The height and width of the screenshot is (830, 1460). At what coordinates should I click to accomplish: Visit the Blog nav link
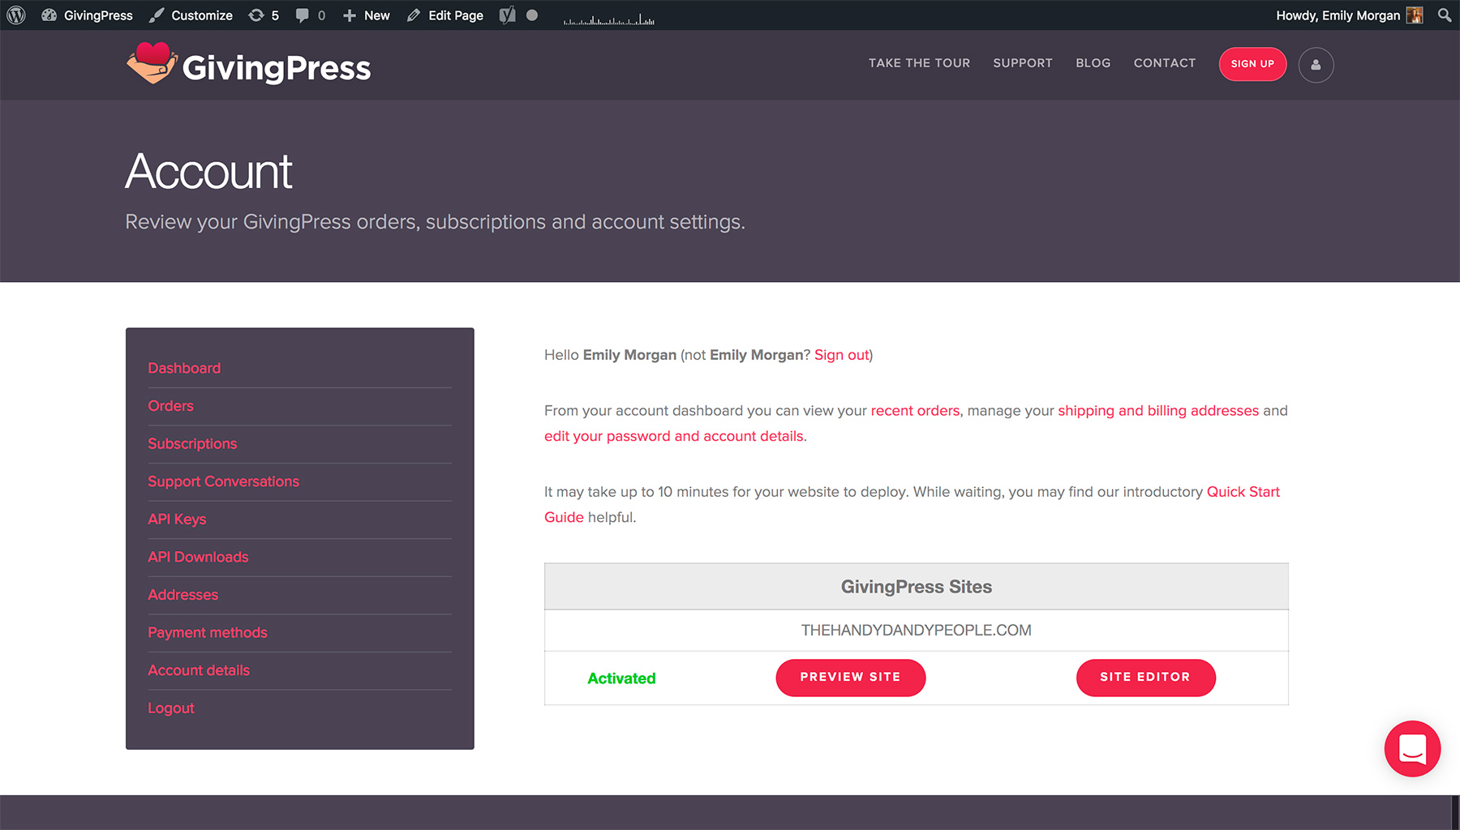[1093, 63]
